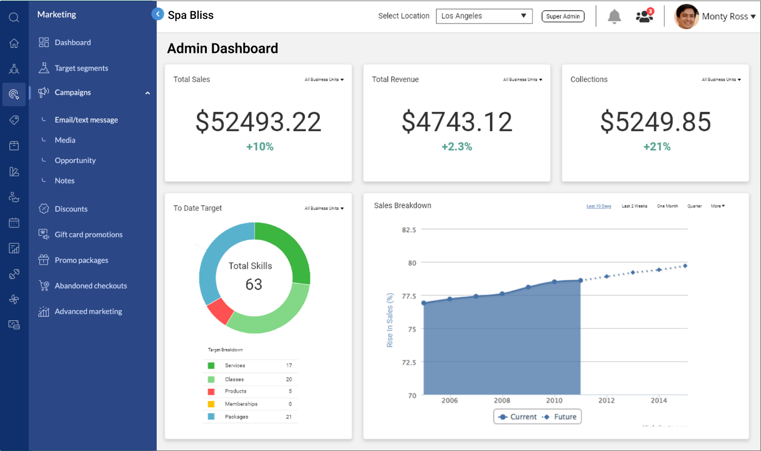The width and height of the screenshot is (761, 451).
Task: Click the Advanced marketing chart icon
Action: point(44,311)
